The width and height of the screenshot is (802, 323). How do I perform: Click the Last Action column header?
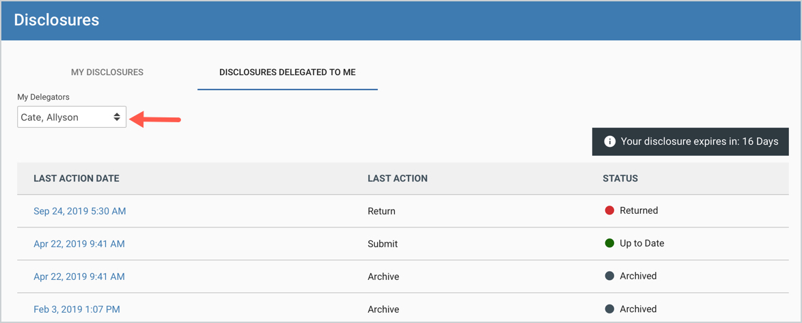398,178
